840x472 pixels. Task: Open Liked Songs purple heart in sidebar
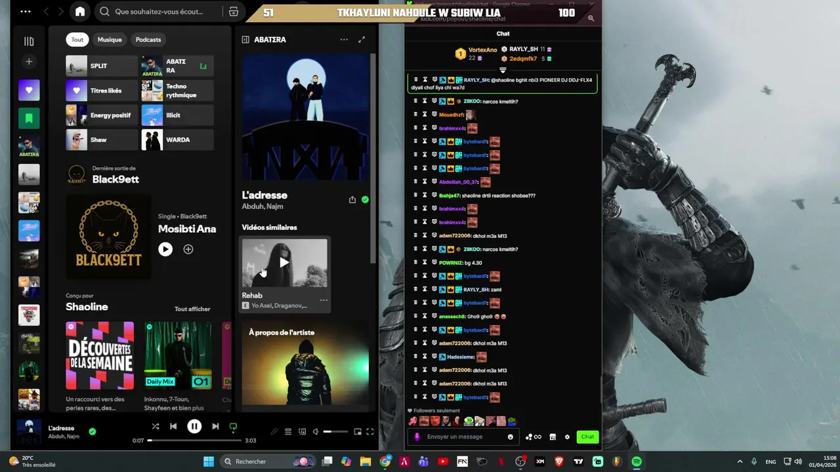[x=29, y=90]
